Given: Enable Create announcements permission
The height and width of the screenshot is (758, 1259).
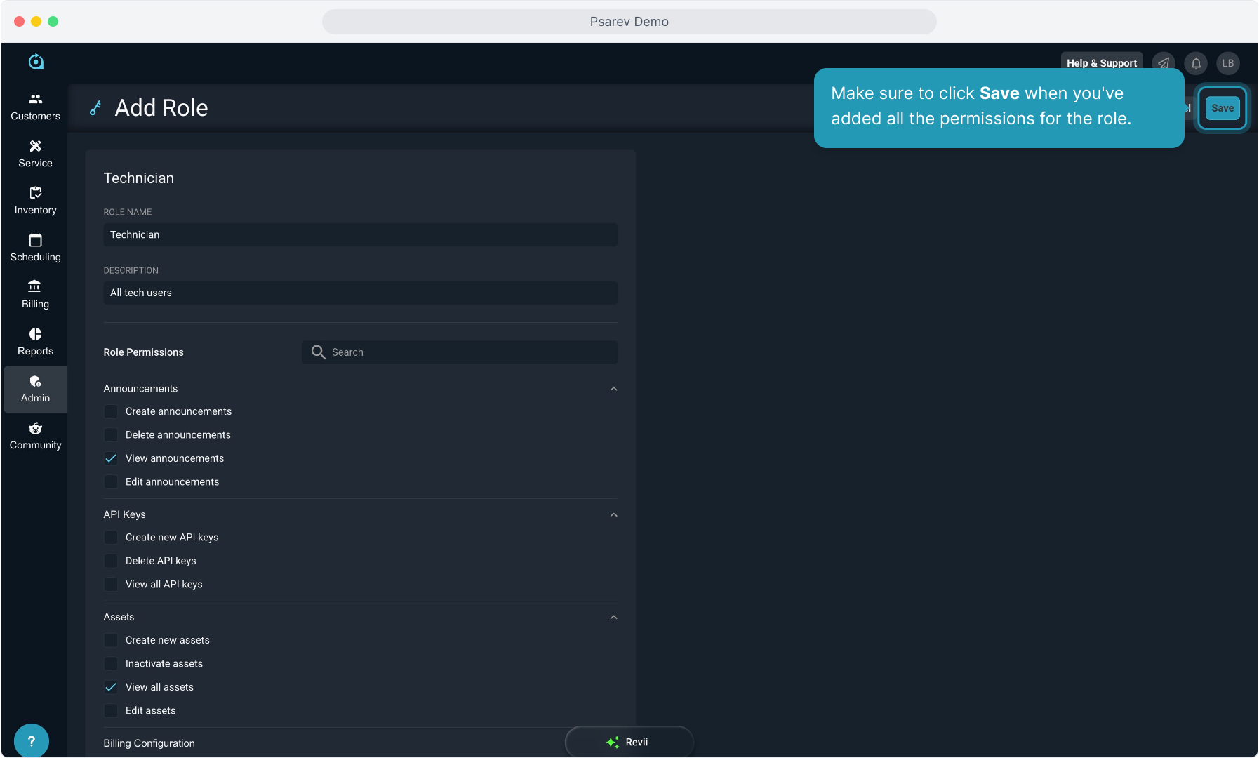Looking at the screenshot, I should 111,411.
